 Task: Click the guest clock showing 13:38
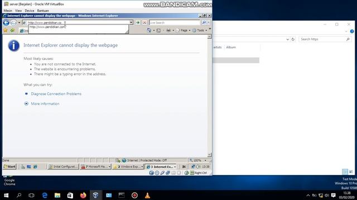206,167
